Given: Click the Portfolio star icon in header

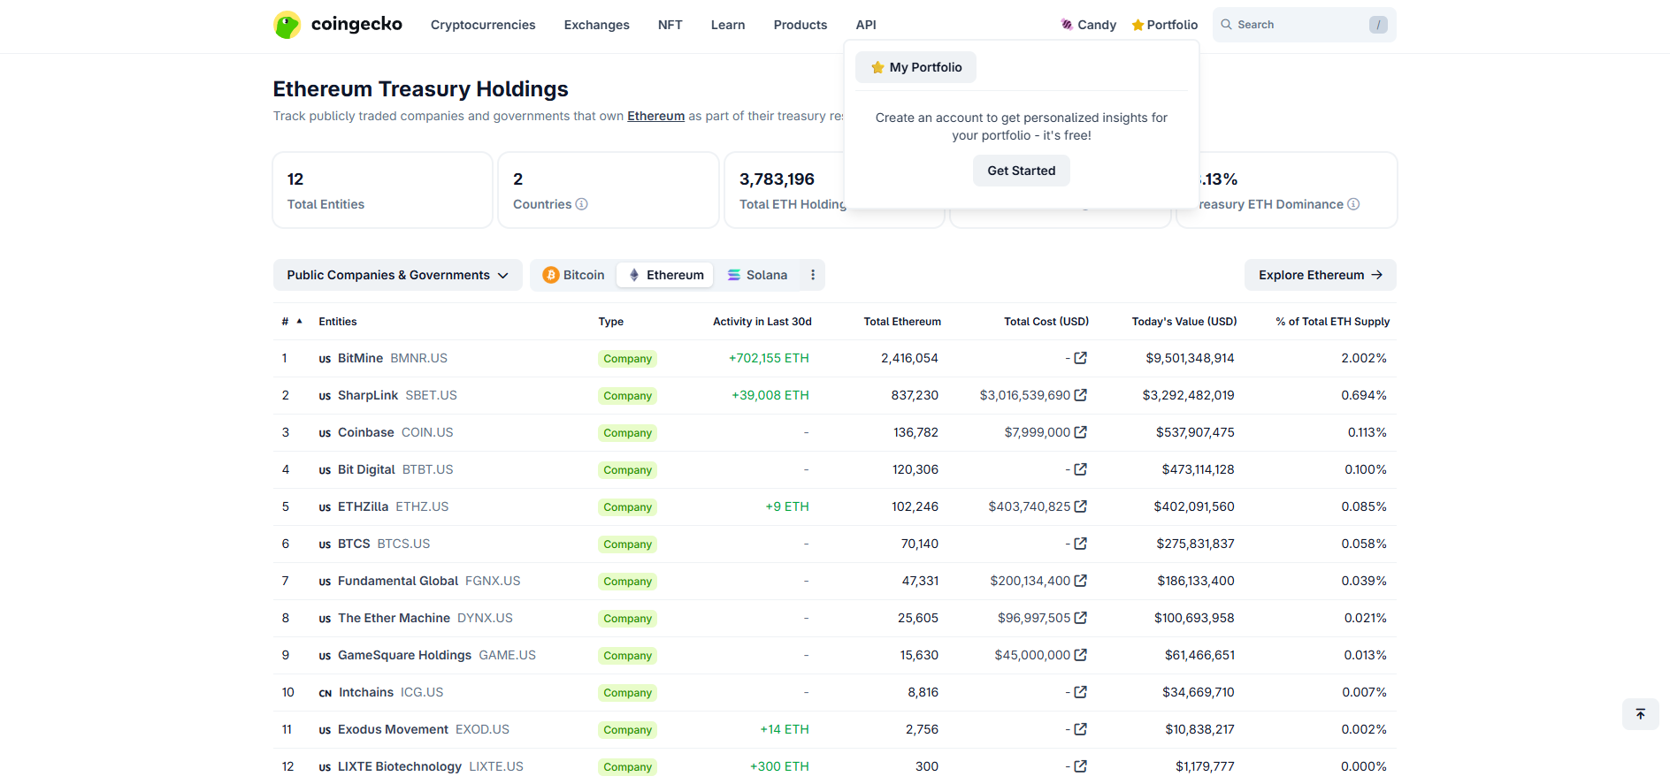Looking at the screenshot, I should (x=1138, y=25).
